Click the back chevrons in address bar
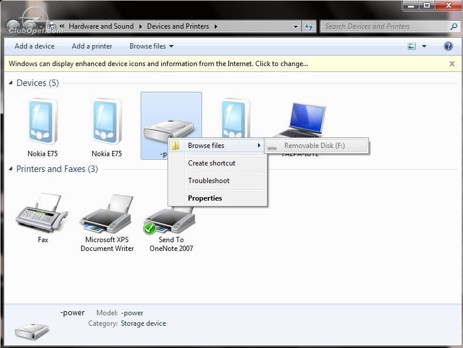 click(x=62, y=26)
